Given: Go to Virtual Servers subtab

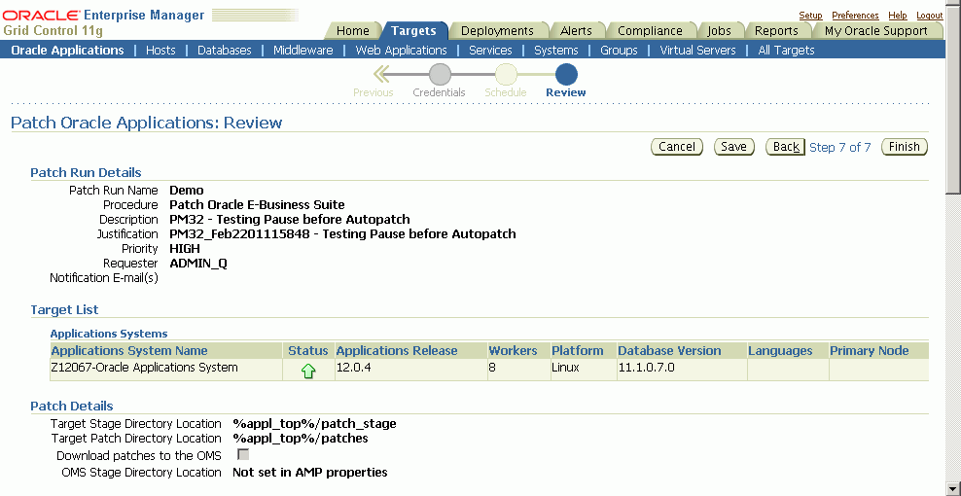Looking at the screenshot, I should pos(697,51).
